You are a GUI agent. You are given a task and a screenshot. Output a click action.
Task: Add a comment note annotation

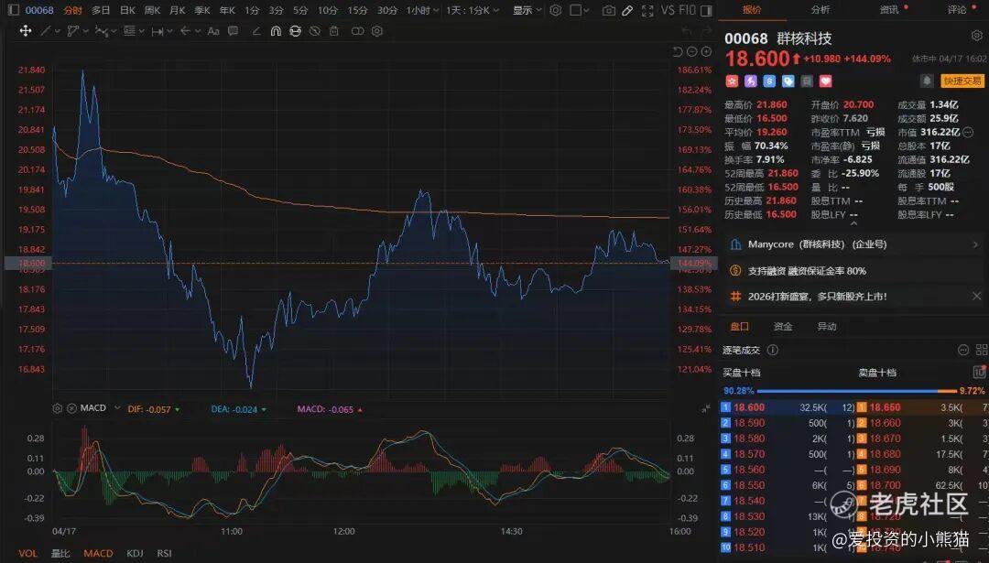pyautogui.click(x=233, y=31)
